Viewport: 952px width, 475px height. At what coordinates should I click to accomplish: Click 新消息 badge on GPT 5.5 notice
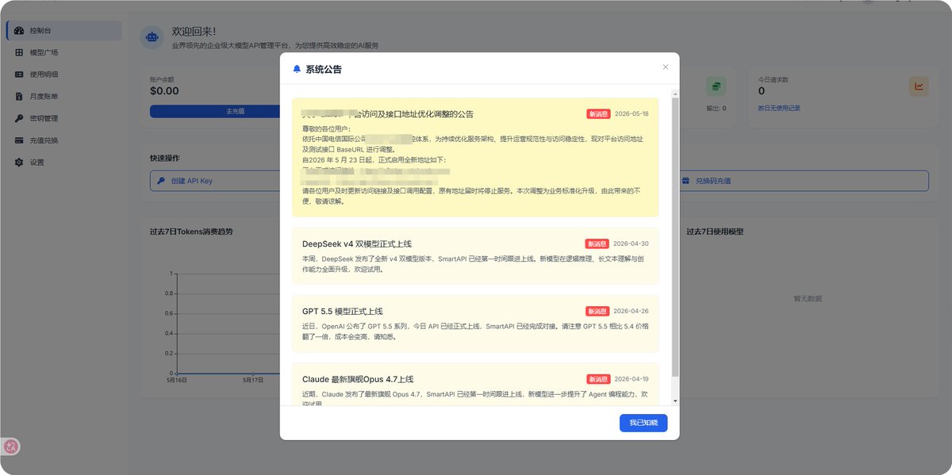(x=598, y=311)
